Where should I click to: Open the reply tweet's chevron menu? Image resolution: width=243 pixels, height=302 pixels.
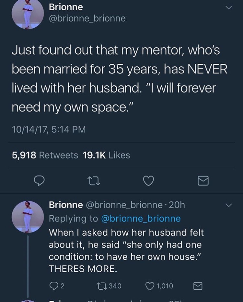[x=229, y=205]
